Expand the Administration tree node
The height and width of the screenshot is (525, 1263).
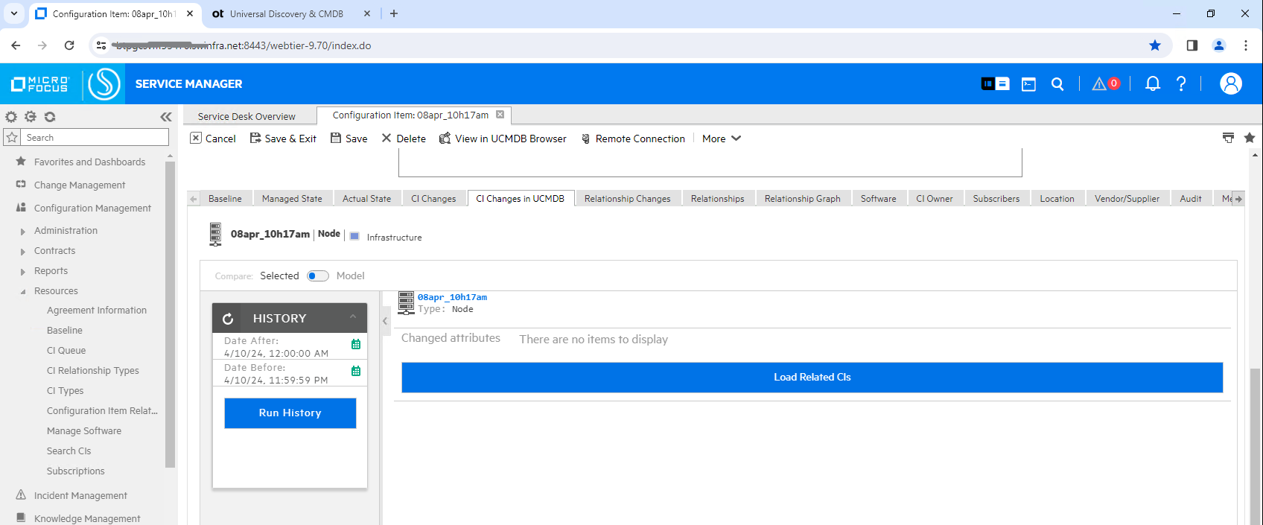(23, 232)
